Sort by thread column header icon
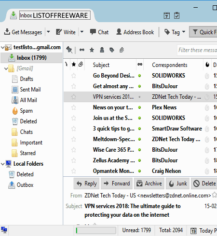The width and height of the screenshot is (217, 236). pos(67,65)
